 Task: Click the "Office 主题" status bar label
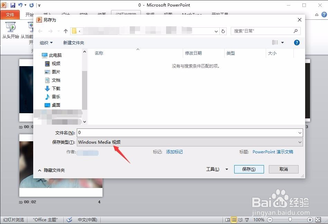tap(45, 219)
